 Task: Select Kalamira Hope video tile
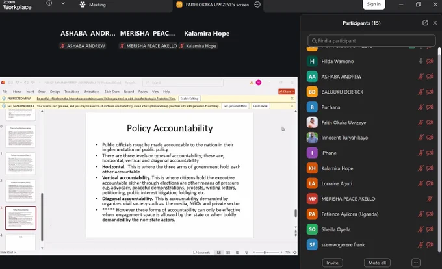click(206, 40)
